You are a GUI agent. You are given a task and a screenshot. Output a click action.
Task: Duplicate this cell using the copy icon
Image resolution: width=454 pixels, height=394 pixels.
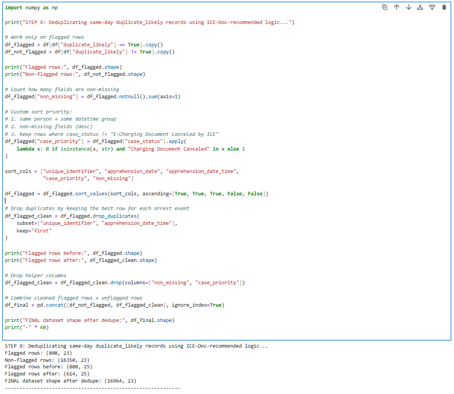[x=385, y=7]
